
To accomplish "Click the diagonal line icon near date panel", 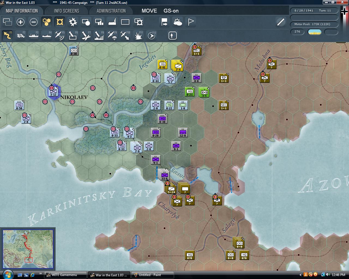I will pyautogui.click(x=281, y=22).
